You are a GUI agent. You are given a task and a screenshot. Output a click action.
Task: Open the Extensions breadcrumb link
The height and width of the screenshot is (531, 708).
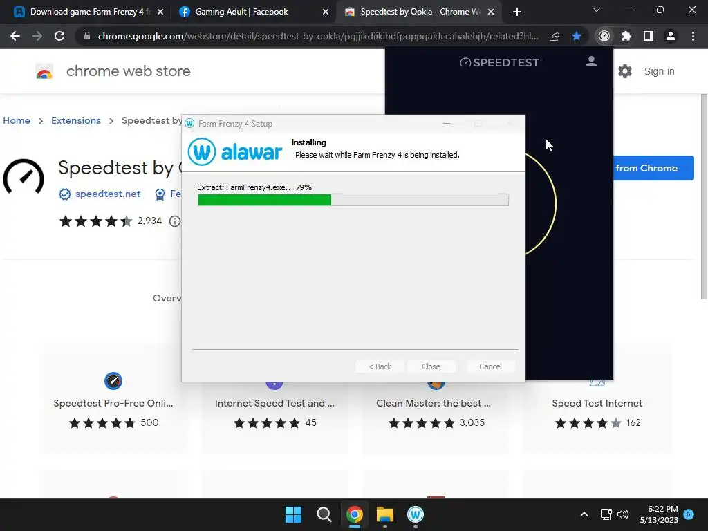pyautogui.click(x=76, y=120)
